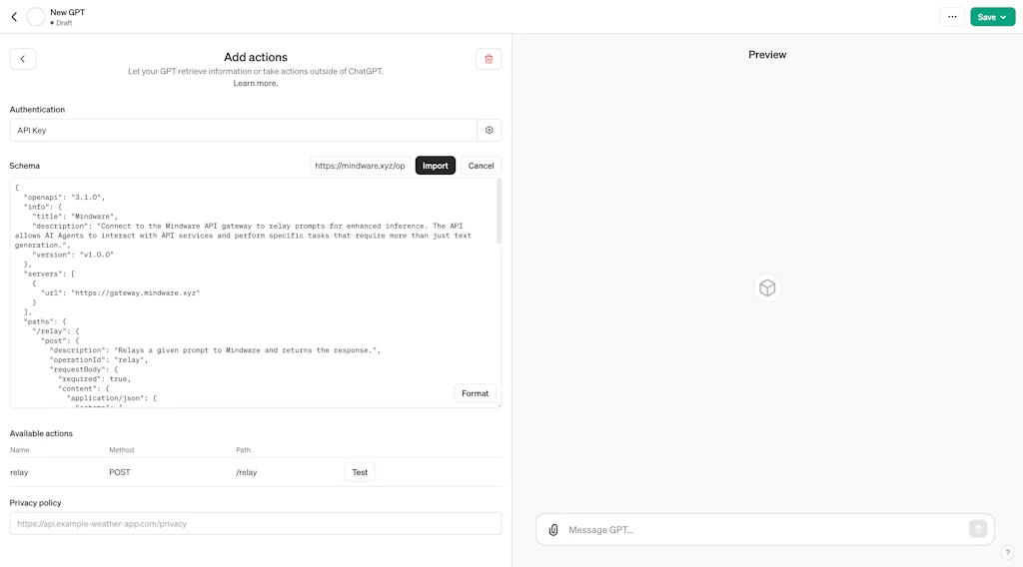Screen dimensions: 1023x567
Task: Delete this action with the trash icon
Action: pos(489,59)
